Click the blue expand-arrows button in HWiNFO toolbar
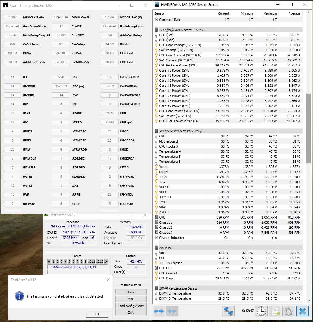313x322 pixels. pos(159,311)
